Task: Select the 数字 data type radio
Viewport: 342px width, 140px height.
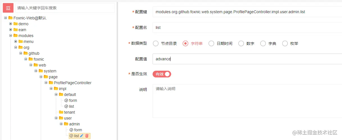Action: pos(241,43)
